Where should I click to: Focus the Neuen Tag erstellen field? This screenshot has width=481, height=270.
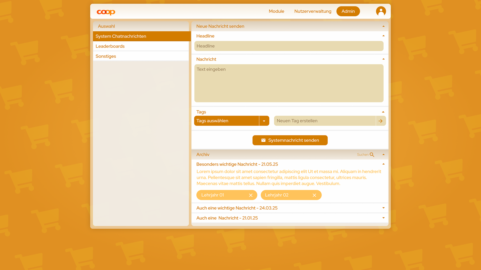[x=325, y=121]
